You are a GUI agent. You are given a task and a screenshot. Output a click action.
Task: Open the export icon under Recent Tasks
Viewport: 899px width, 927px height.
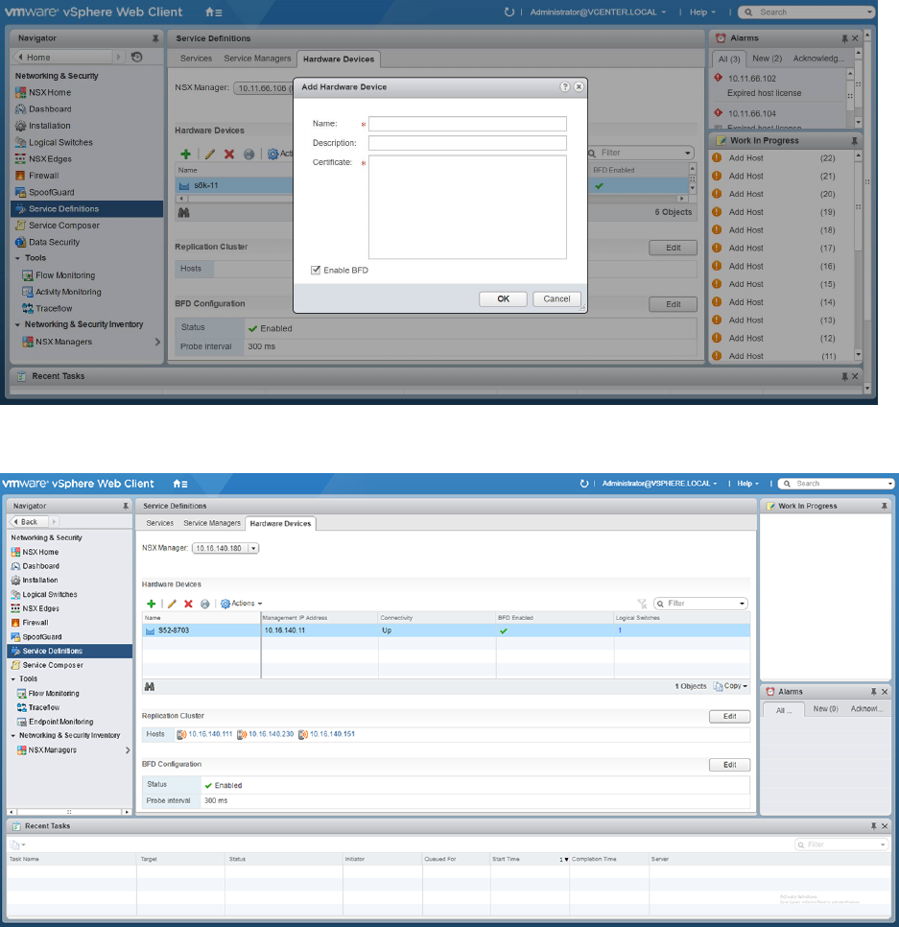[17, 844]
